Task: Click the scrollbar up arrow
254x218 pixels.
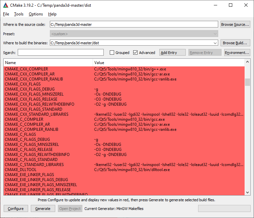Action: pyautogui.click(x=247, y=62)
